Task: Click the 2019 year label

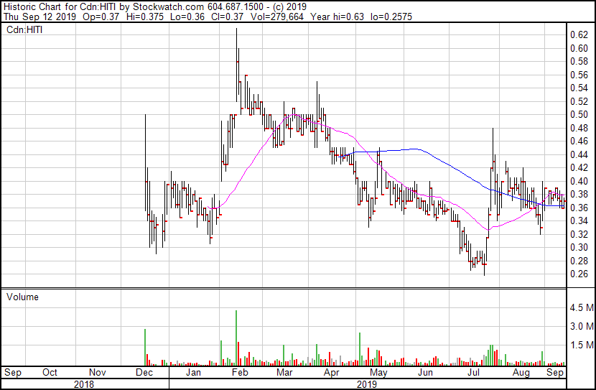Action: point(367,384)
